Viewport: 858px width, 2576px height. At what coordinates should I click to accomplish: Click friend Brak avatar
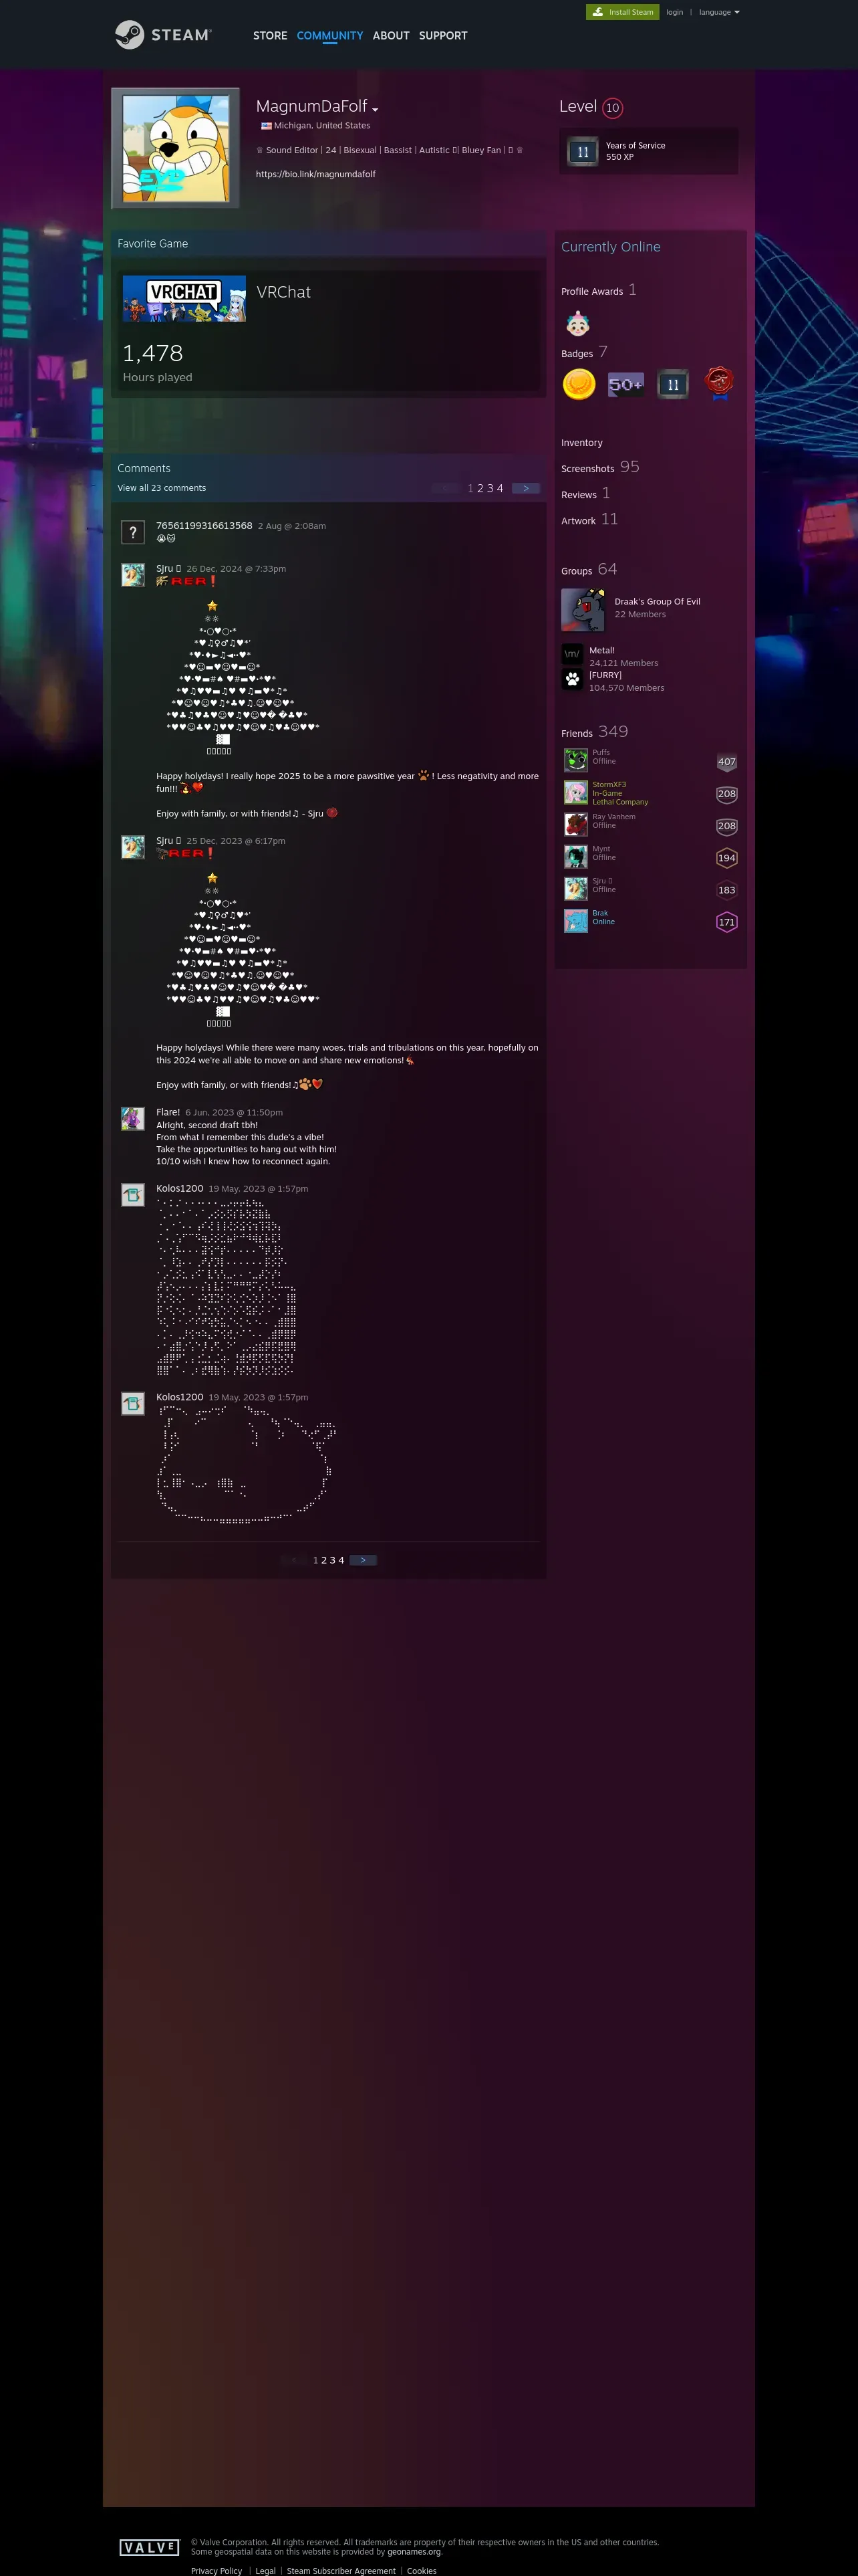(575, 920)
